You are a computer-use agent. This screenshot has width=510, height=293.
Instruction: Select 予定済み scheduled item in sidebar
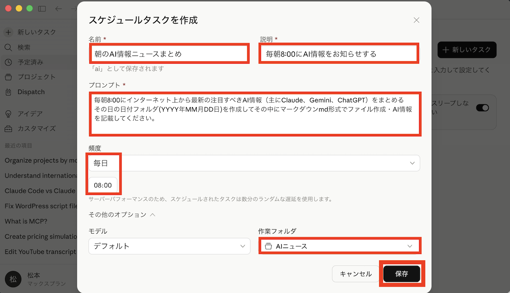click(30, 62)
